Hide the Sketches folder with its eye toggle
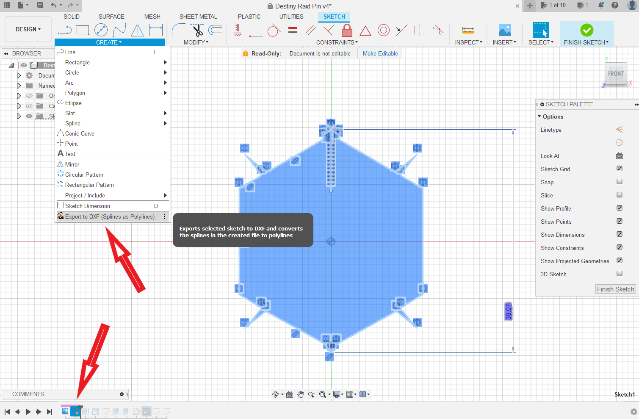Viewport: 639px width, 419px height. point(29,116)
